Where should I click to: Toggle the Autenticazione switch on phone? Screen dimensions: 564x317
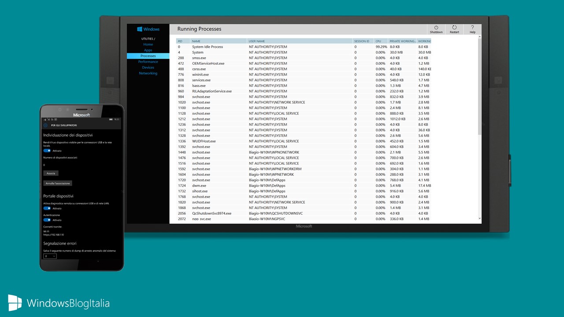47,220
